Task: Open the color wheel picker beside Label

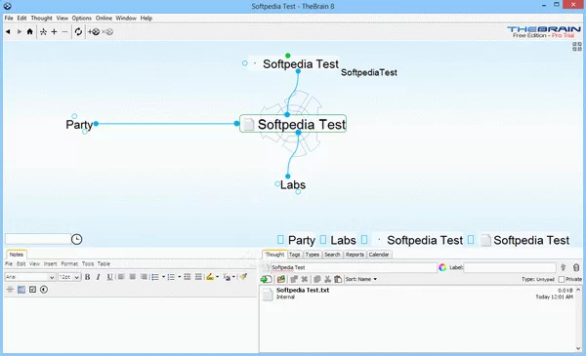Action: click(442, 267)
